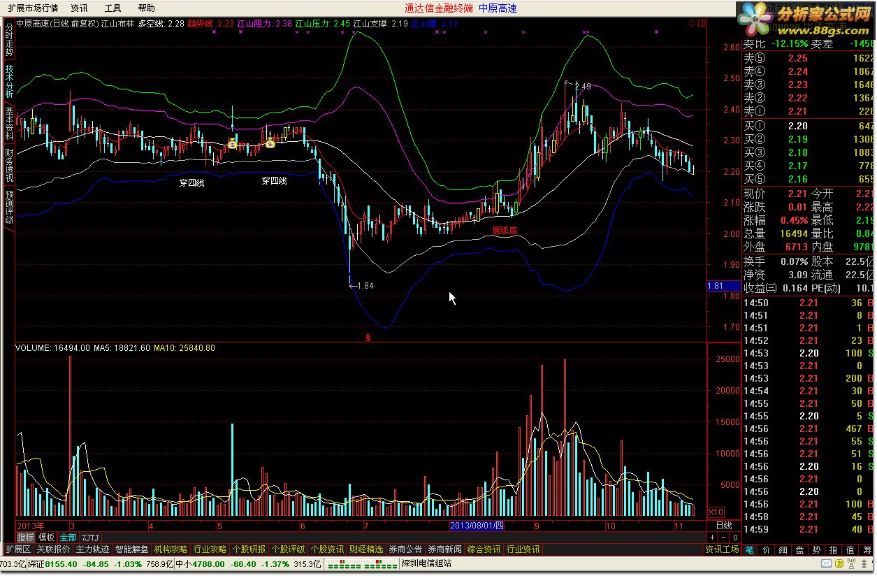Click the 圆弧底 signal label on chart
Image resolution: width=877 pixels, height=576 pixels.
pos(505,229)
